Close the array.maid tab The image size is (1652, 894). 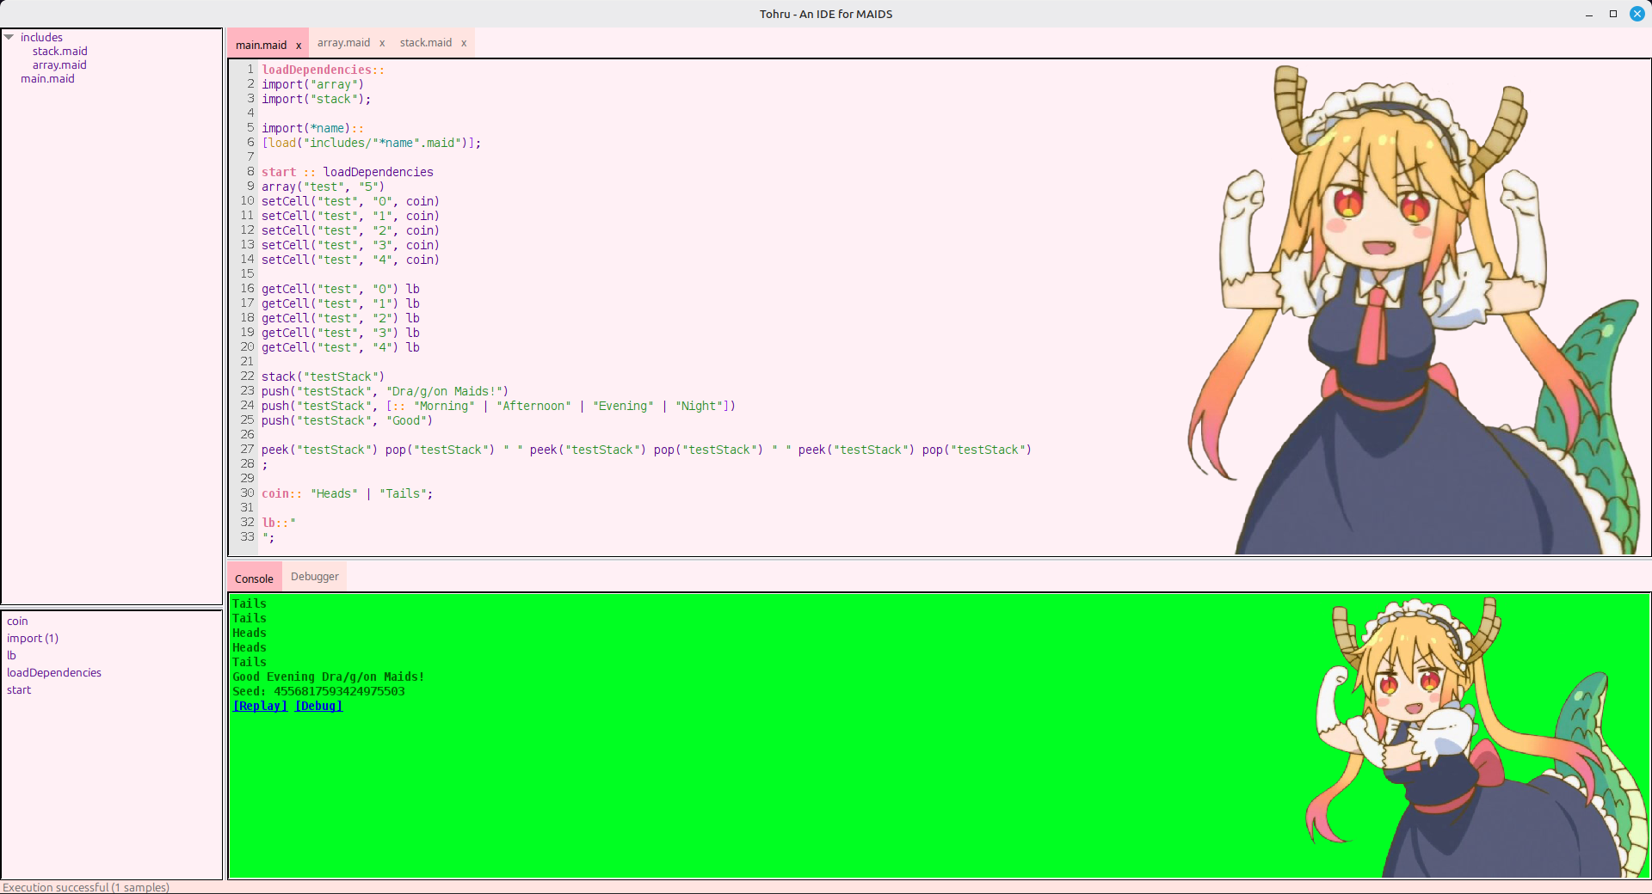(x=382, y=43)
